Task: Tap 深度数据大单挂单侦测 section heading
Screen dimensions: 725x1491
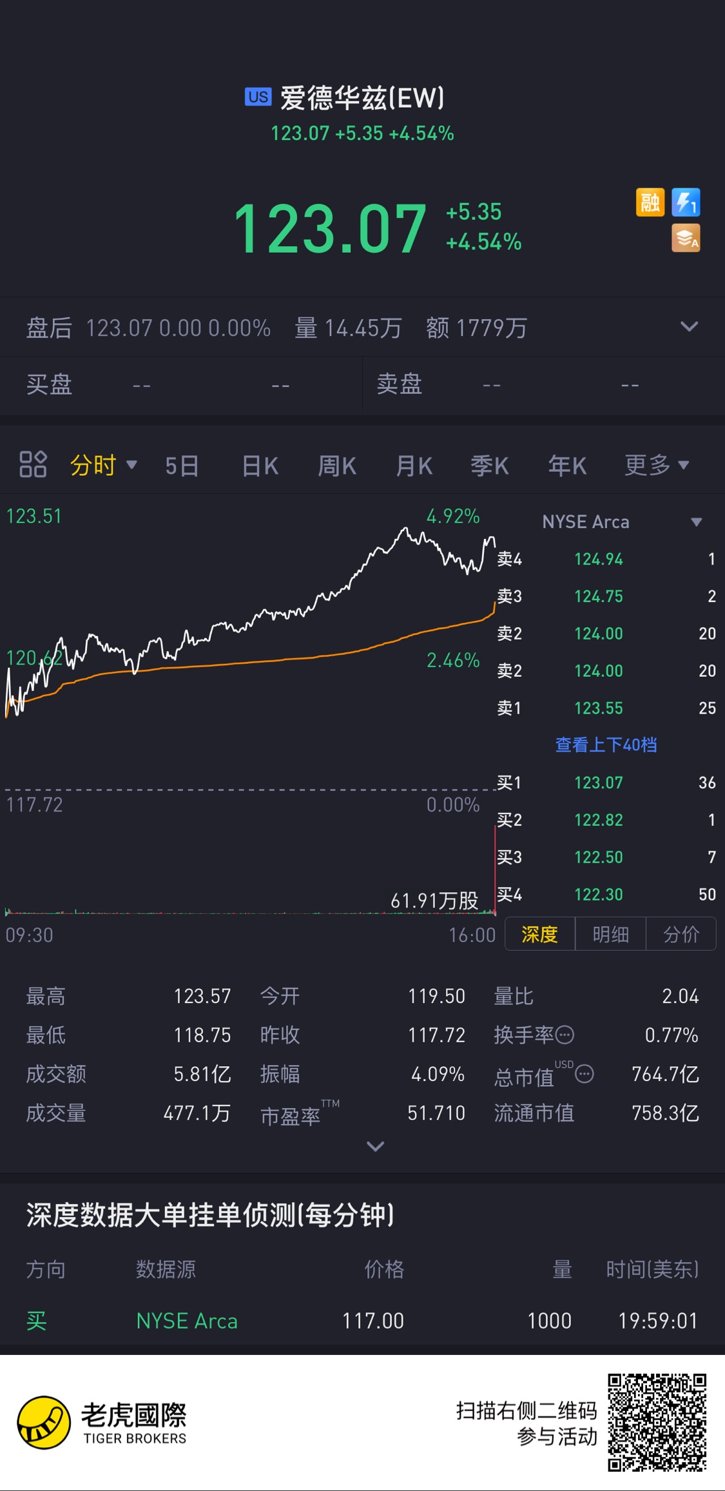Action: pyautogui.click(x=211, y=1215)
